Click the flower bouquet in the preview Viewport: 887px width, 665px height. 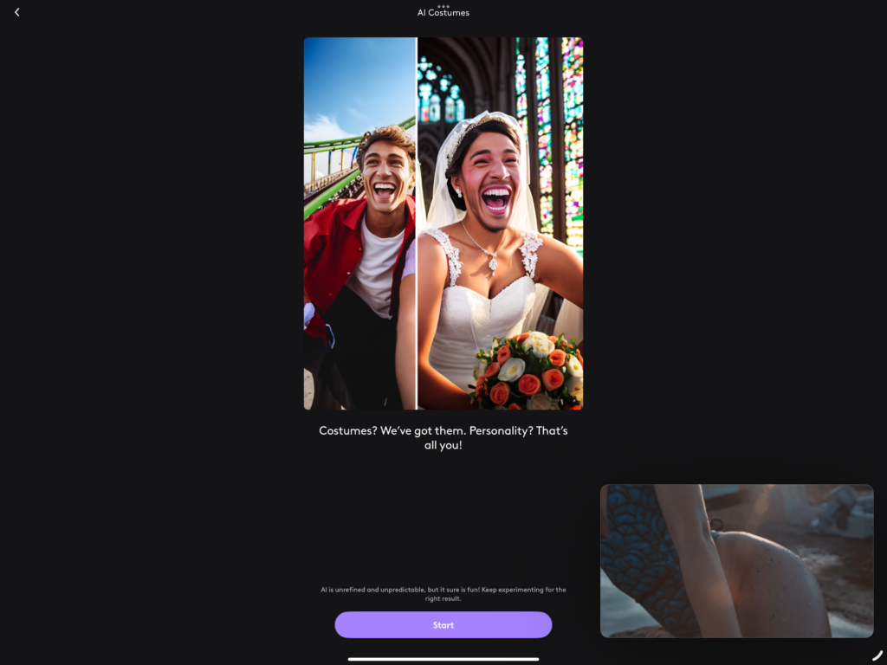tap(528, 372)
